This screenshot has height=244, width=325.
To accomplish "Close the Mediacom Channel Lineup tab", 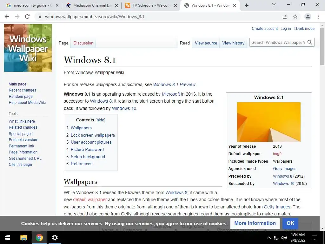I will [x=116, y=5].
